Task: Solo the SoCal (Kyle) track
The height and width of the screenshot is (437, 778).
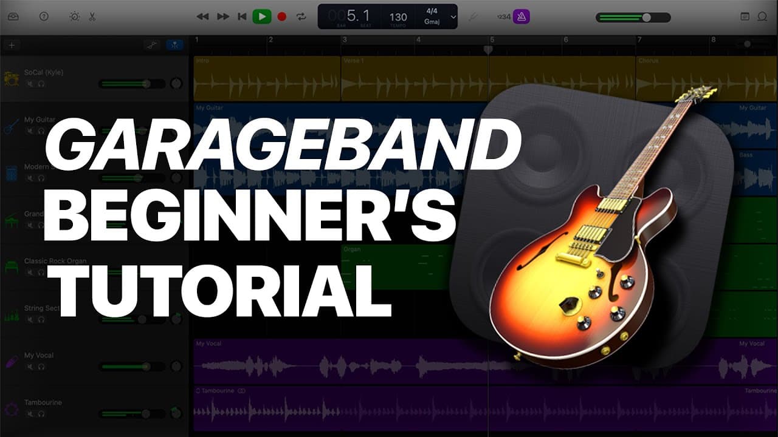Action: tap(41, 84)
